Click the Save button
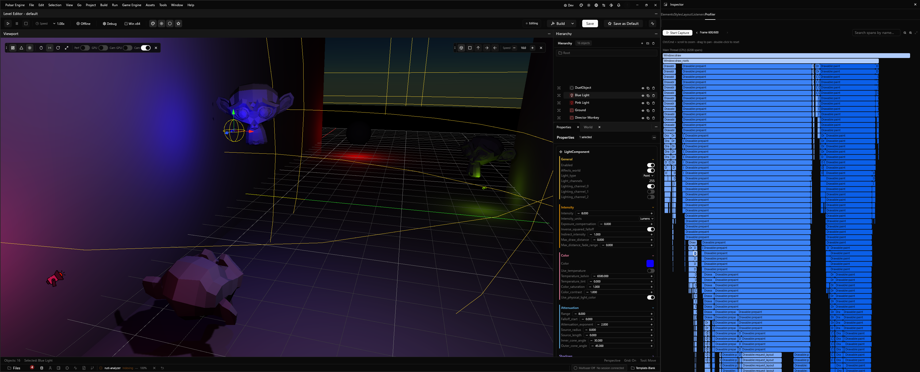This screenshot has height=372, width=920. point(590,24)
